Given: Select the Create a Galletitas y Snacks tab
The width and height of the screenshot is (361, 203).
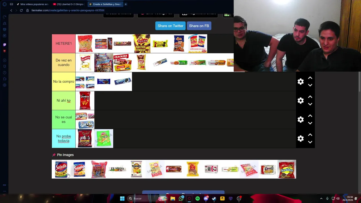Looking at the screenshot, I should 105,4.
